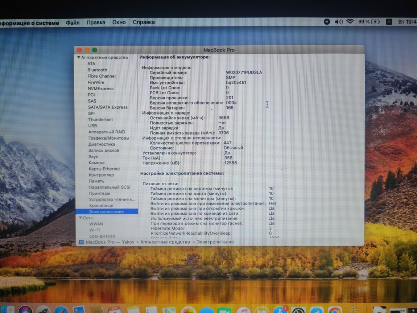Open System Preferences gear in Dock
This screenshot has height=313, width=417.
(298, 309)
